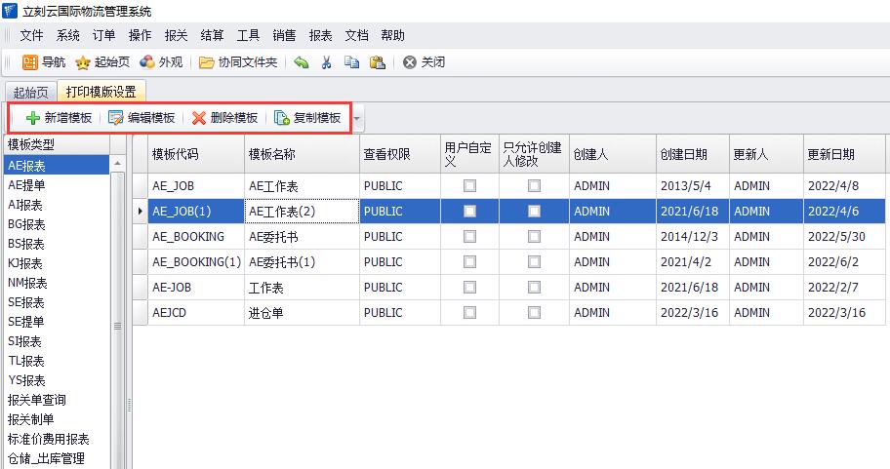This screenshot has height=469, width=890.
Task: Click the 删除模板 button
Action: 224,118
